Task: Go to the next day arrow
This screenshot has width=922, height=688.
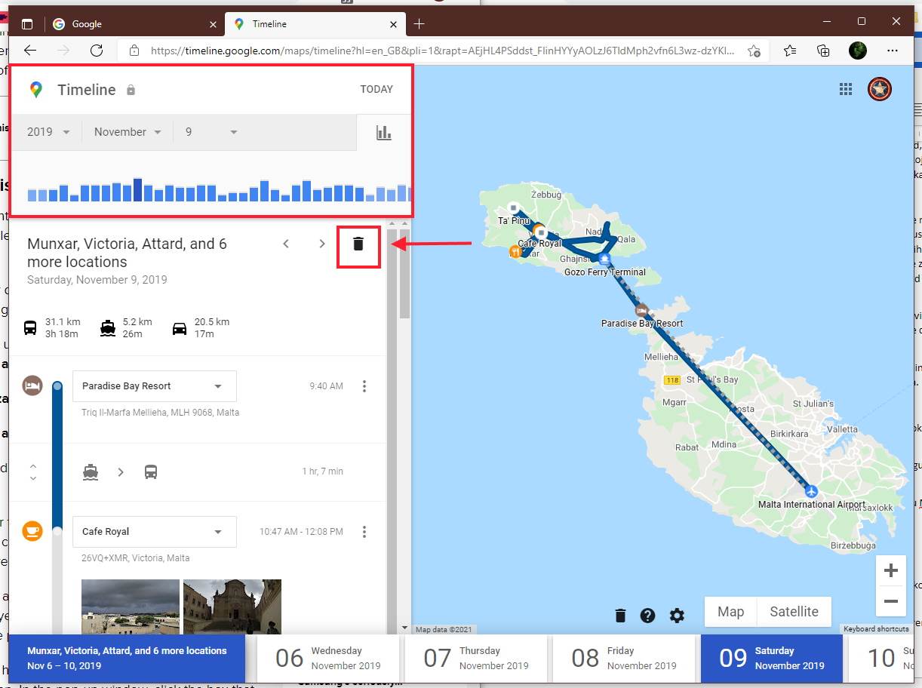Action: (x=322, y=244)
